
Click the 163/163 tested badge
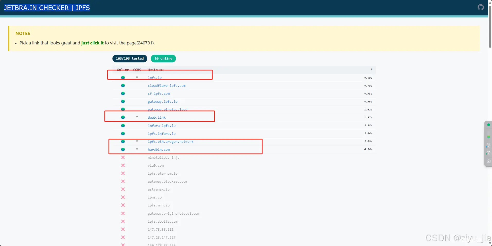pyautogui.click(x=130, y=59)
